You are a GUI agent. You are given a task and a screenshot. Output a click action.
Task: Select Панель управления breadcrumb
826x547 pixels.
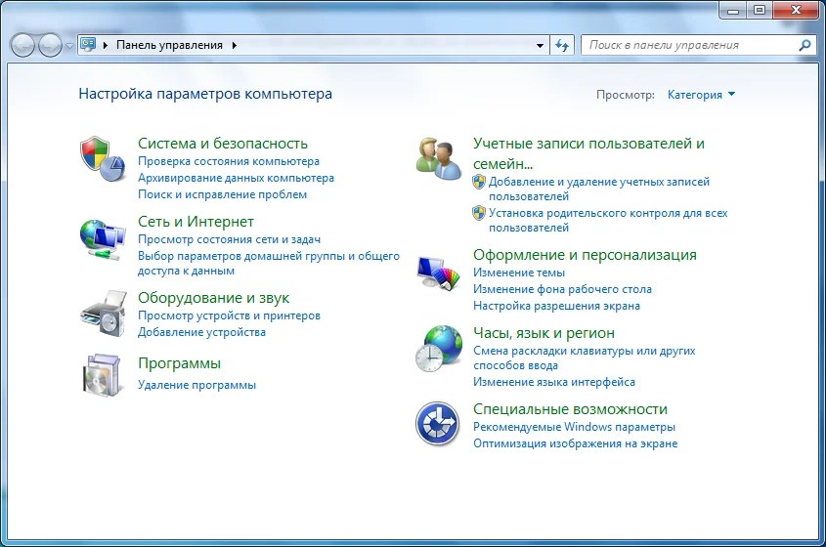pos(169,45)
